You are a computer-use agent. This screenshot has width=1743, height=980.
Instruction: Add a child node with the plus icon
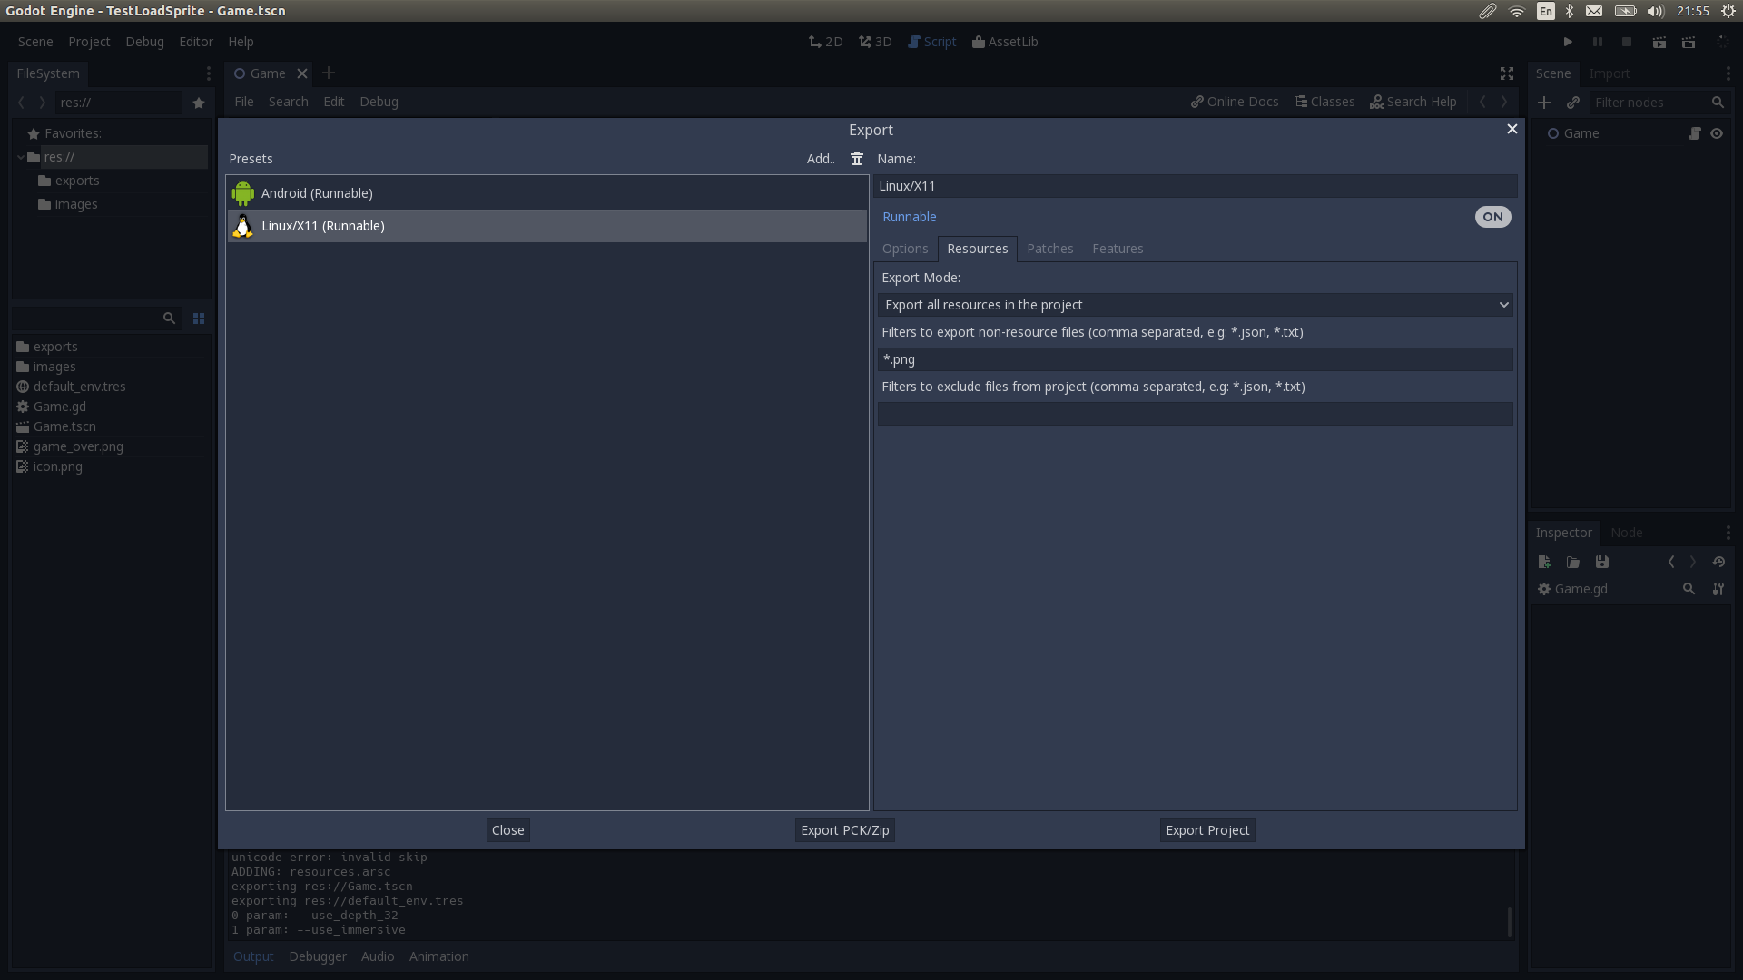(1544, 103)
